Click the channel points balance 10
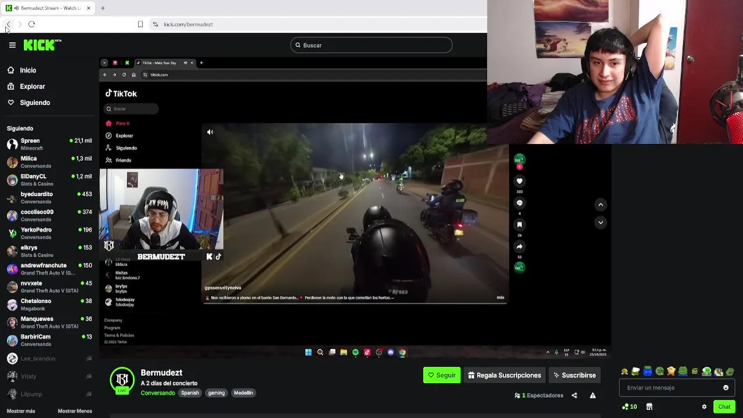This screenshot has width=743, height=418. tap(629, 407)
